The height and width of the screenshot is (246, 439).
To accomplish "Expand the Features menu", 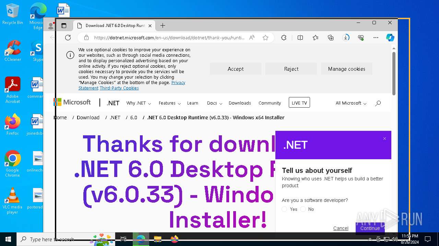I will pyautogui.click(x=169, y=103).
